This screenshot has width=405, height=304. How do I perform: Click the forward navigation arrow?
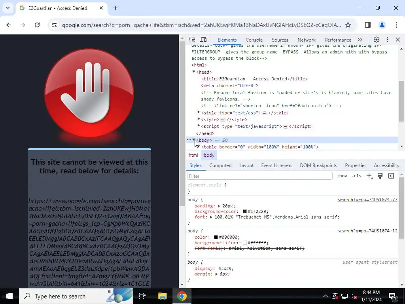tap(23, 25)
